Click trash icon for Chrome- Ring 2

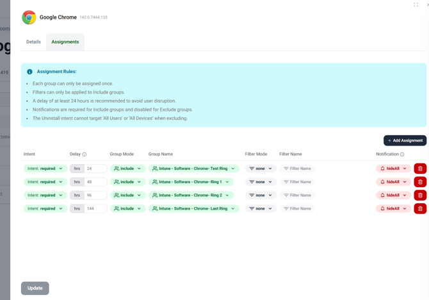tap(420, 196)
